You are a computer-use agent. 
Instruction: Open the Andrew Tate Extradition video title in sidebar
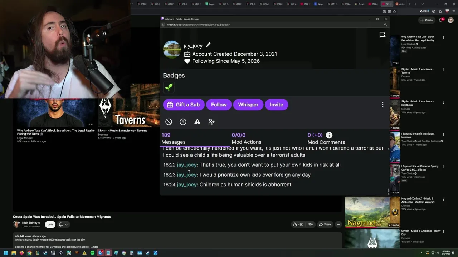pyautogui.click(x=419, y=39)
